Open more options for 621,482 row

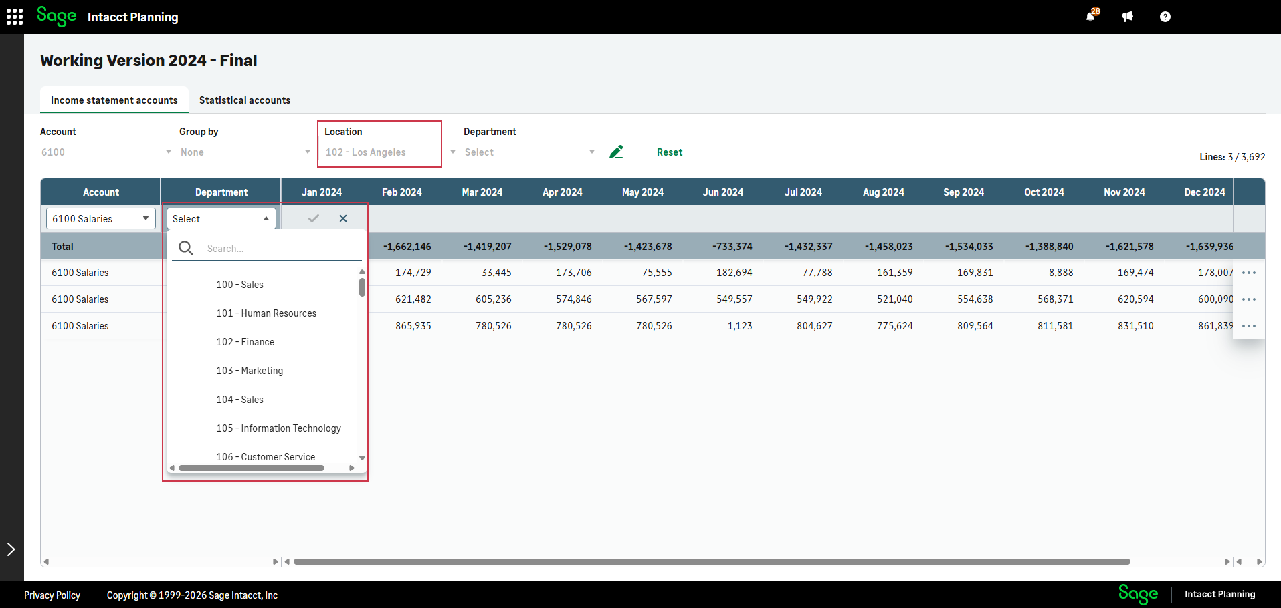pyautogui.click(x=1249, y=299)
